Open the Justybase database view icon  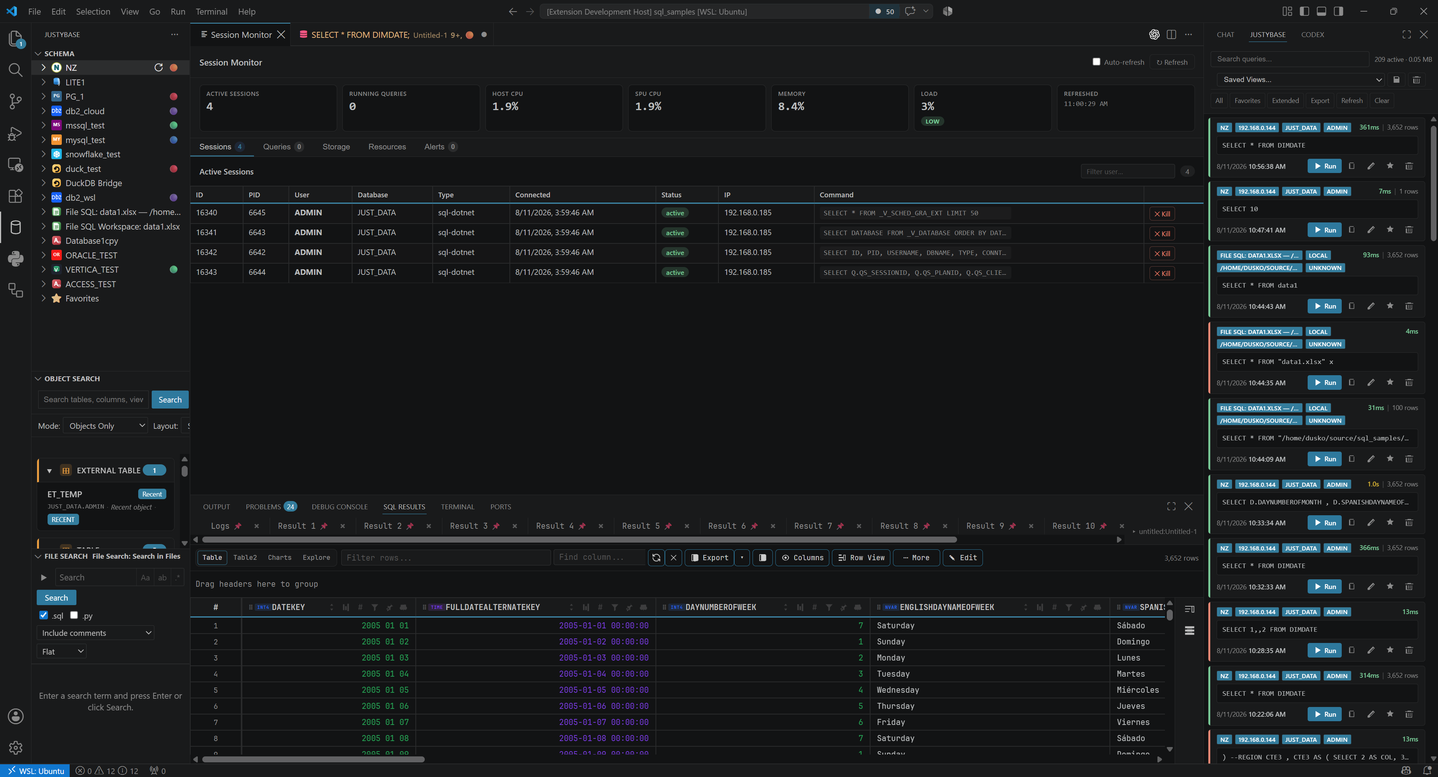pos(16,227)
